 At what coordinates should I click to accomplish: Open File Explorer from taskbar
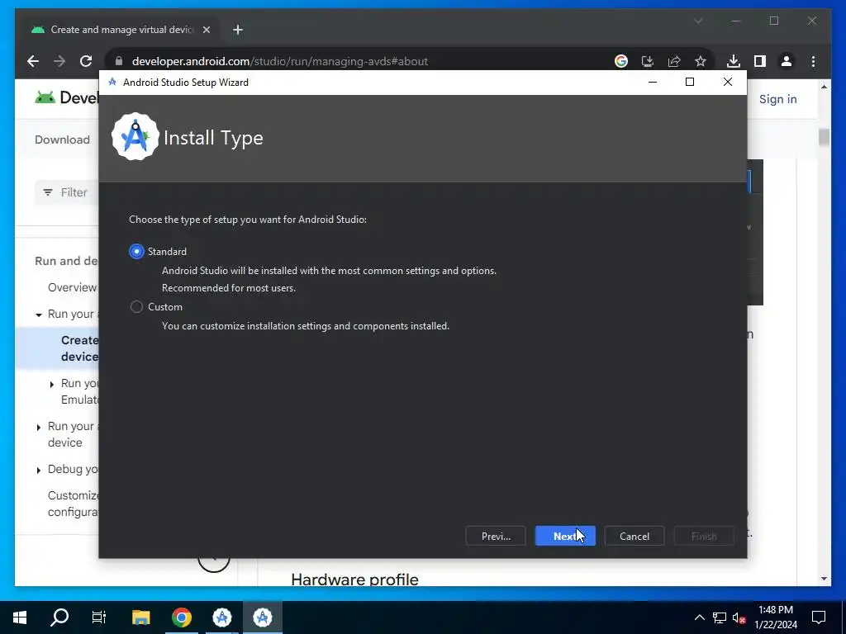pyautogui.click(x=140, y=617)
